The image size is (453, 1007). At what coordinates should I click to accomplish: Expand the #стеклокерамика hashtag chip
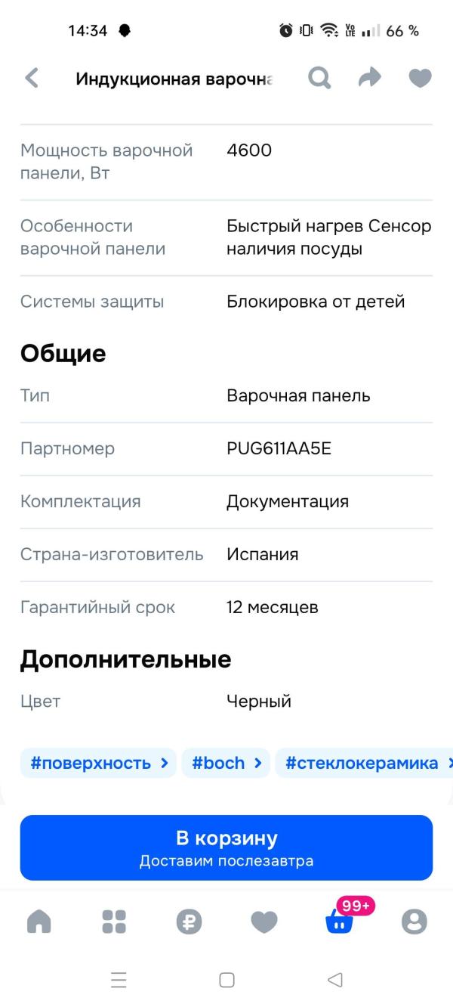[x=361, y=763]
